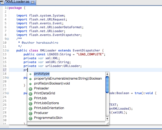Click the class icon beside PrintJobOptions
The image size is (162, 130).
(30, 104)
